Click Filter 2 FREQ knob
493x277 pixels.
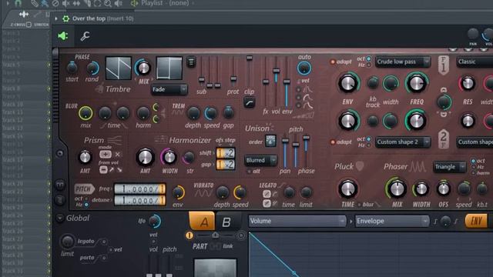(x=416, y=121)
